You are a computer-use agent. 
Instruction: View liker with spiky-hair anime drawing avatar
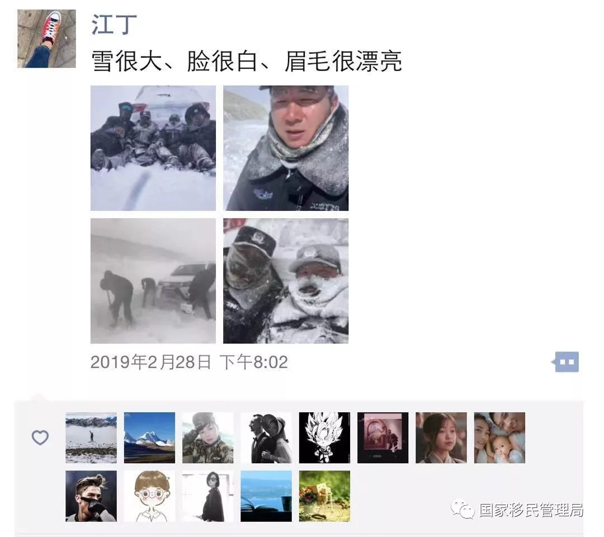324,437
